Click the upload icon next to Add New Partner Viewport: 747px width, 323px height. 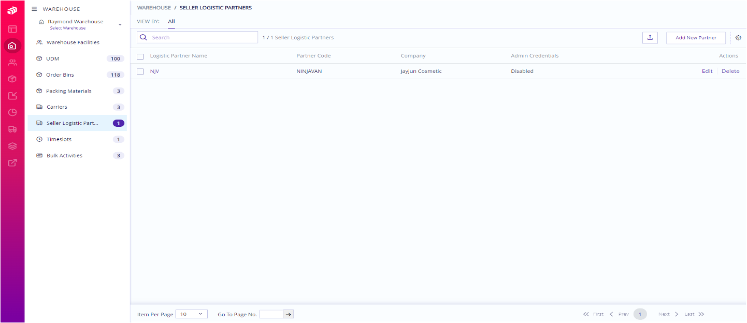tap(650, 37)
